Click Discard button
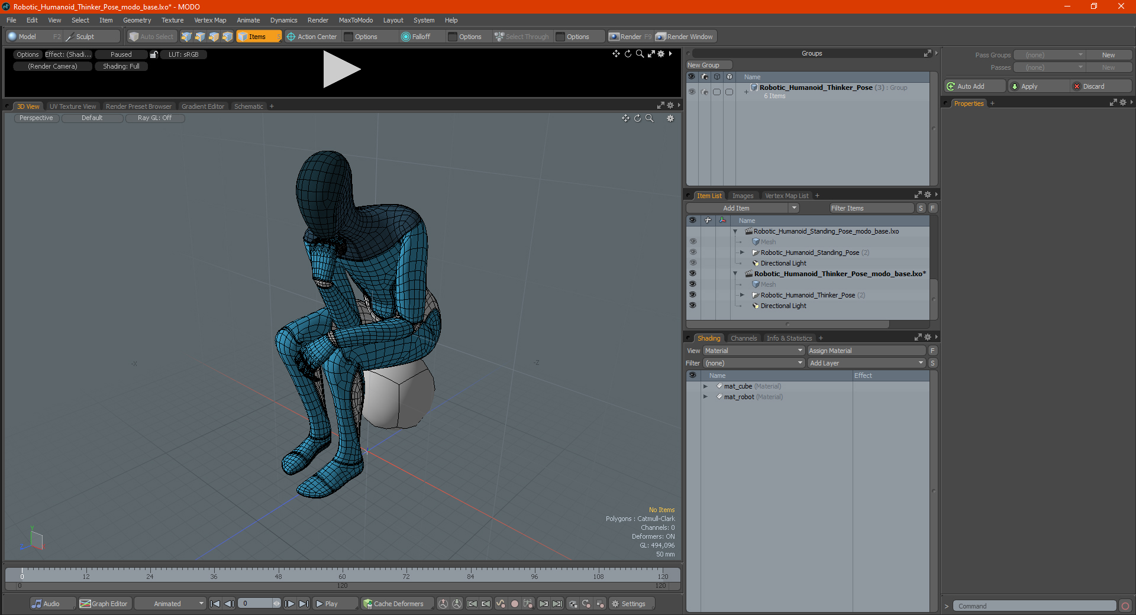Viewport: 1136px width, 615px height. coord(1100,86)
